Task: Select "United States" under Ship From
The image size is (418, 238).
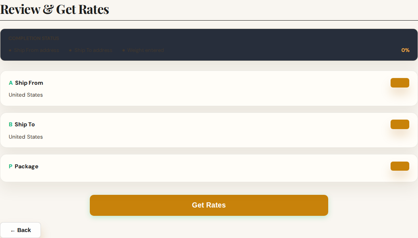Action: 25,95
